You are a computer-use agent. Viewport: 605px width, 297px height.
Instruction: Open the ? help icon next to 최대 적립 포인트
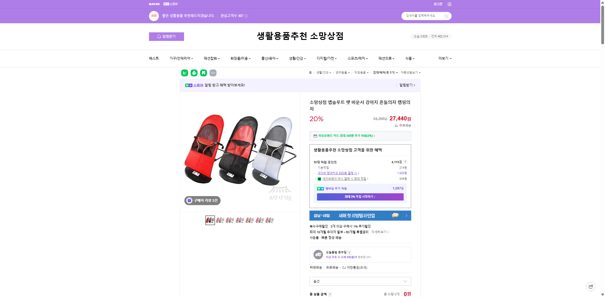(406, 162)
